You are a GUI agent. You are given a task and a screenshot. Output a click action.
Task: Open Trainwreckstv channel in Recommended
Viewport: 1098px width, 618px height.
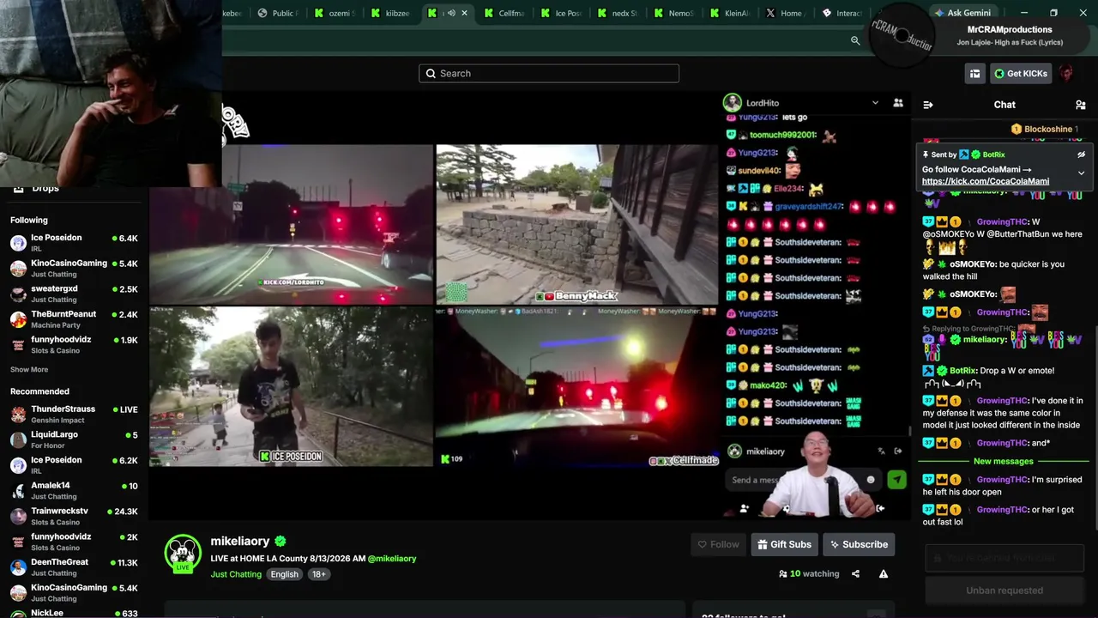point(74,517)
